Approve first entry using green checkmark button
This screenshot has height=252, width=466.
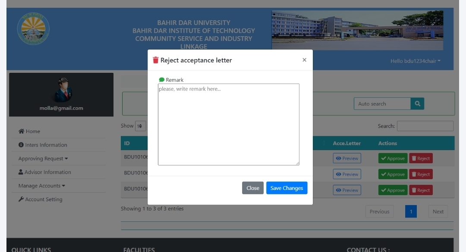tap(392, 158)
